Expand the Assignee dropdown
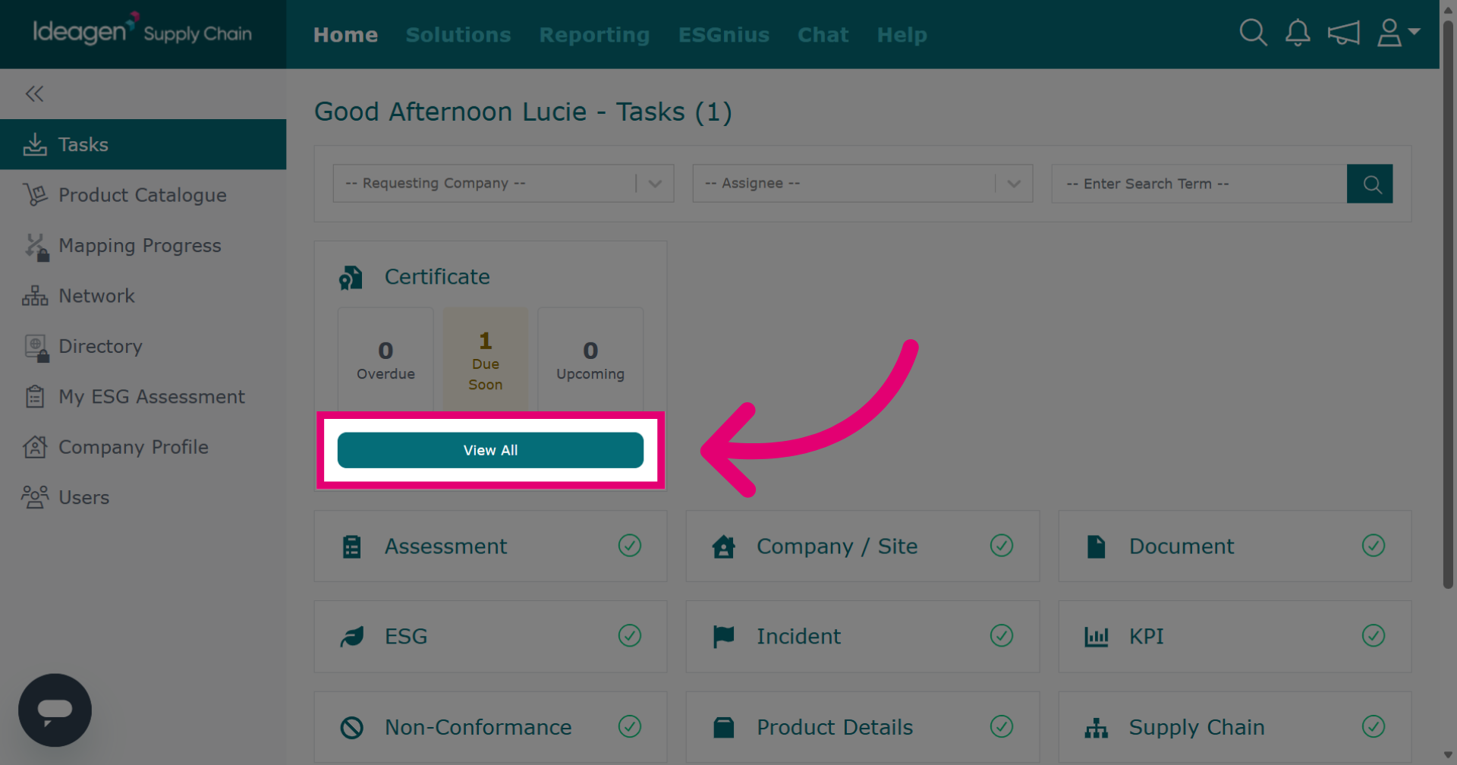Screen dimensions: 1457x765 pyautogui.click(x=862, y=184)
